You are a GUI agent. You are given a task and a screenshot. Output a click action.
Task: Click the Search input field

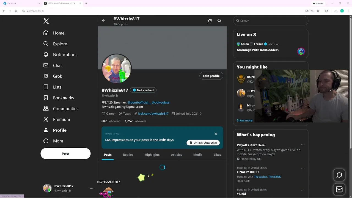pos(271,21)
